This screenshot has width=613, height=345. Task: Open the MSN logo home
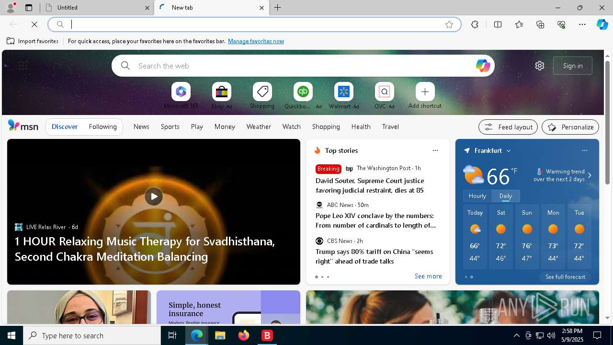tap(23, 126)
